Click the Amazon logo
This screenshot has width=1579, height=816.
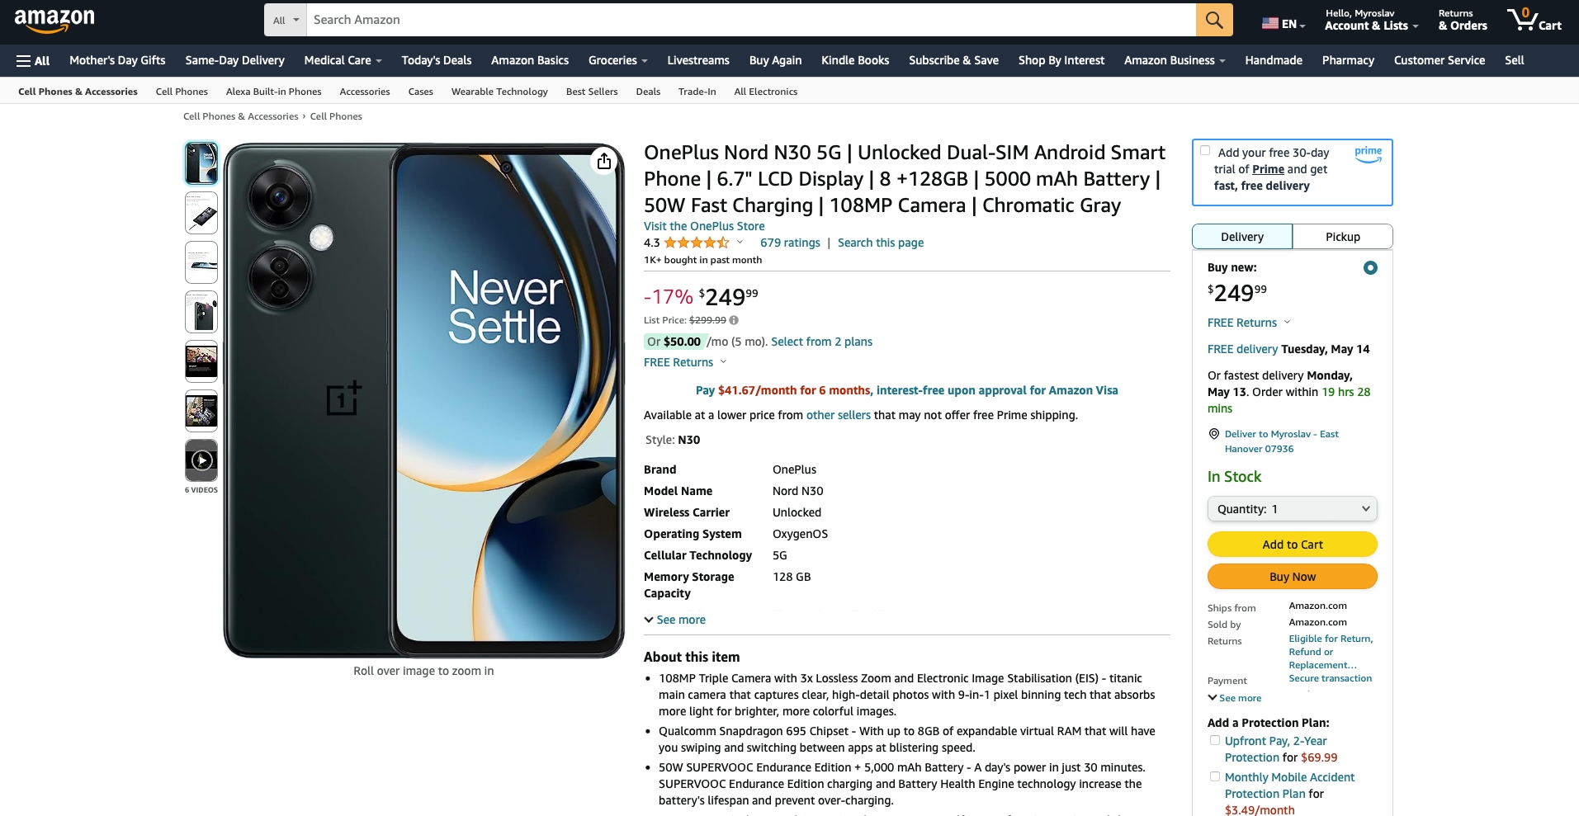tap(54, 21)
